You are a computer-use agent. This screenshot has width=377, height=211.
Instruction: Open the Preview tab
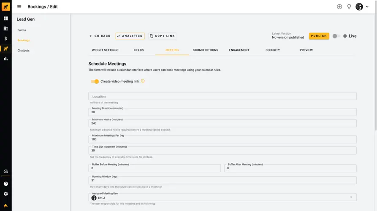coord(306,50)
